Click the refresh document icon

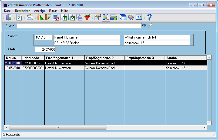coord(19,17)
